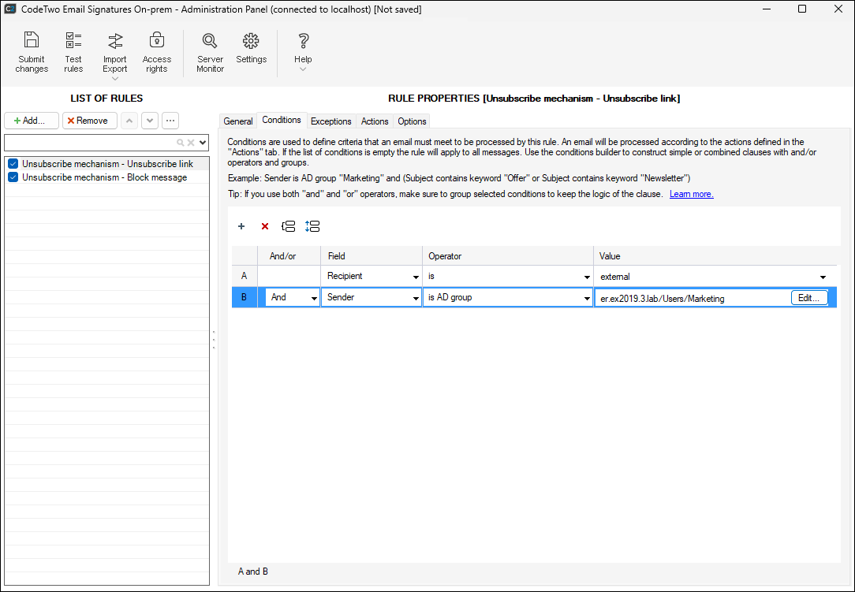Toggle the 'Block message' rule checkbox

click(13, 177)
